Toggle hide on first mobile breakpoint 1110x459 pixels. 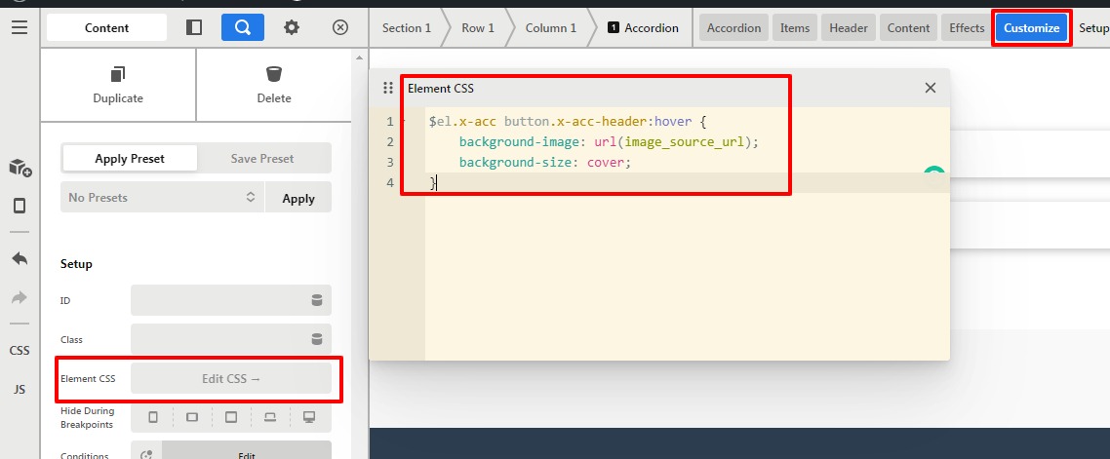tap(153, 417)
